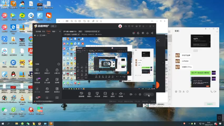
Task: Switch to the first scene tab
Action: pos(38,31)
